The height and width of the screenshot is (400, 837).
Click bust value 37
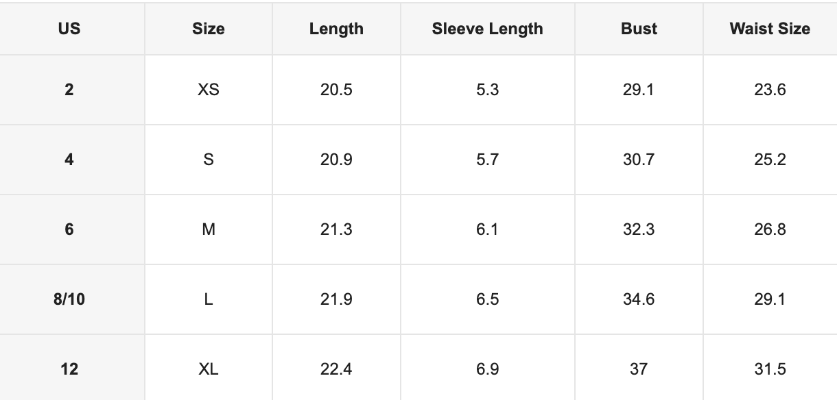click(639, 369)
